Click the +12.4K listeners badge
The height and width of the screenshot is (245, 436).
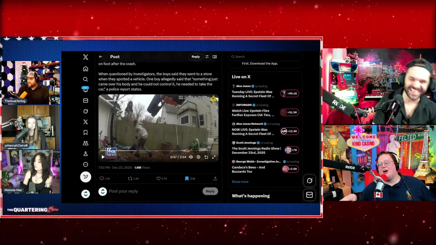click(x=290, y=131)
